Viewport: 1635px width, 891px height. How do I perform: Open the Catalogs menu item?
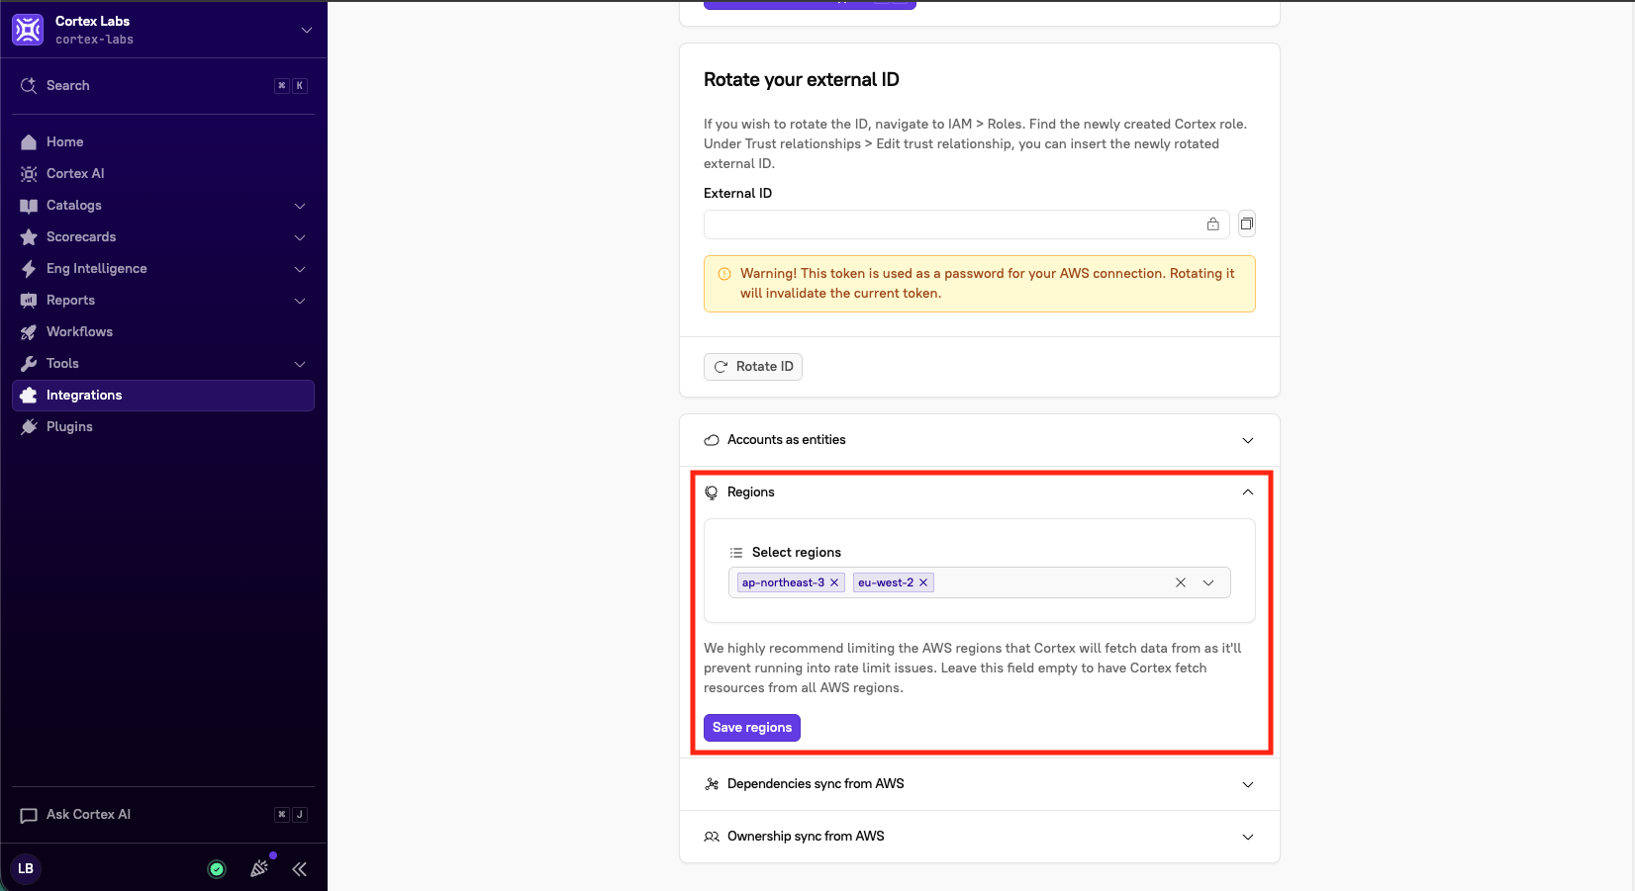tap(163, 206)
